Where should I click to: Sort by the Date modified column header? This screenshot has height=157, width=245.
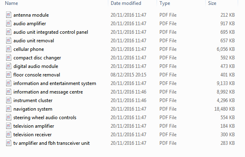126,3
